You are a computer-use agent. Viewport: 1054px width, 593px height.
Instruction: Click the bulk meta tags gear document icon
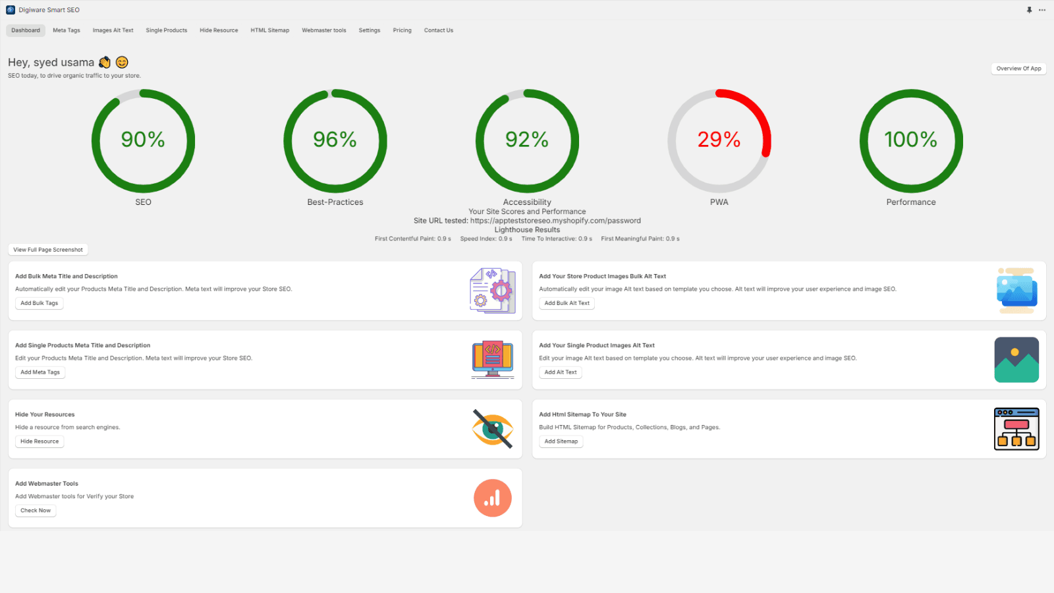(492, 291)
